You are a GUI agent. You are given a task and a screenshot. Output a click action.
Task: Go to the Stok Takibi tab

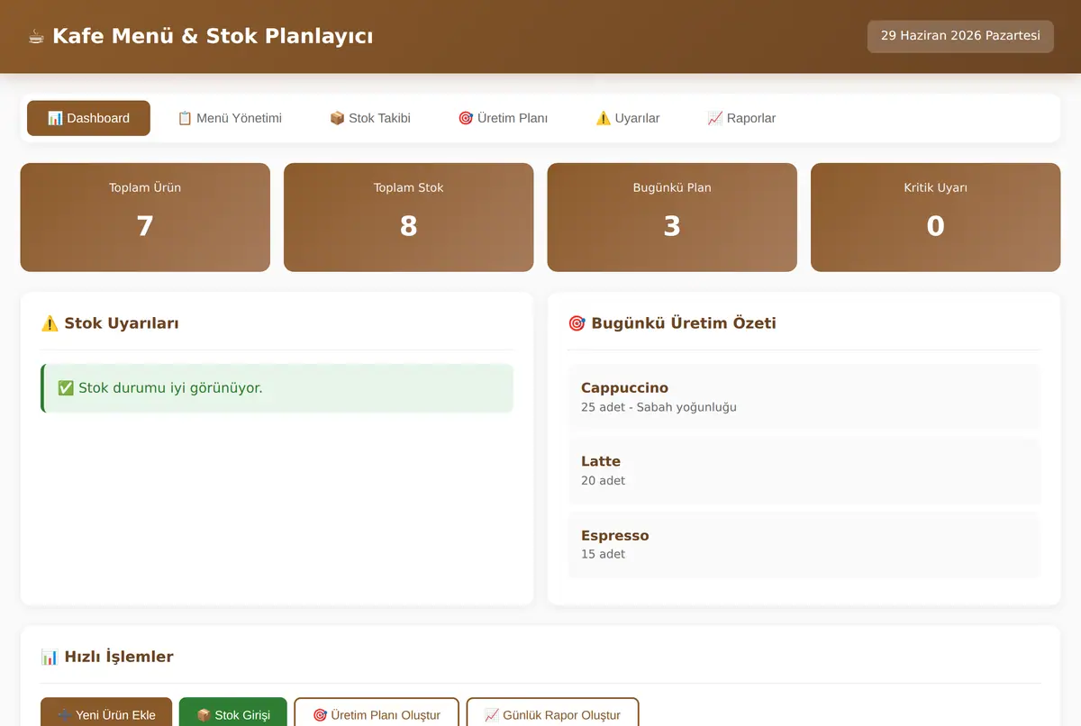tap(370, 118)
